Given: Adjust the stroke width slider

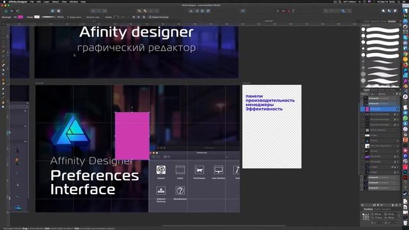Looking at the screenshot, I should [x=49, y=17].
